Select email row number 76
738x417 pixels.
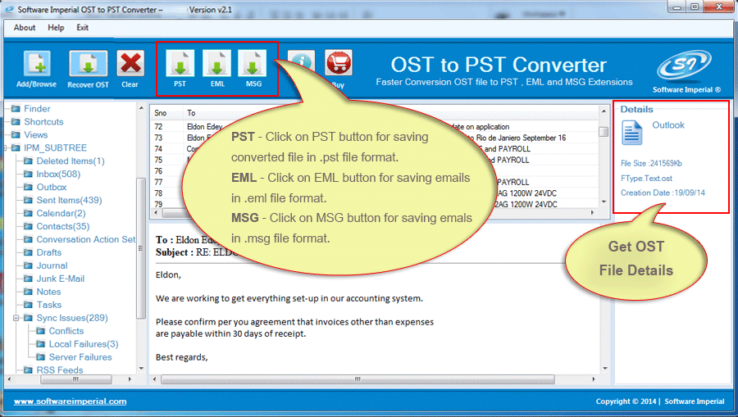click(374, 171)
